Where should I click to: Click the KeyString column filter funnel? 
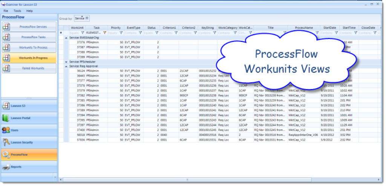[x=214, y=32]
